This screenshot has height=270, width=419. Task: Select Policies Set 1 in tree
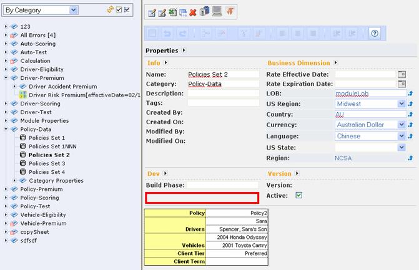pos(47,138)
